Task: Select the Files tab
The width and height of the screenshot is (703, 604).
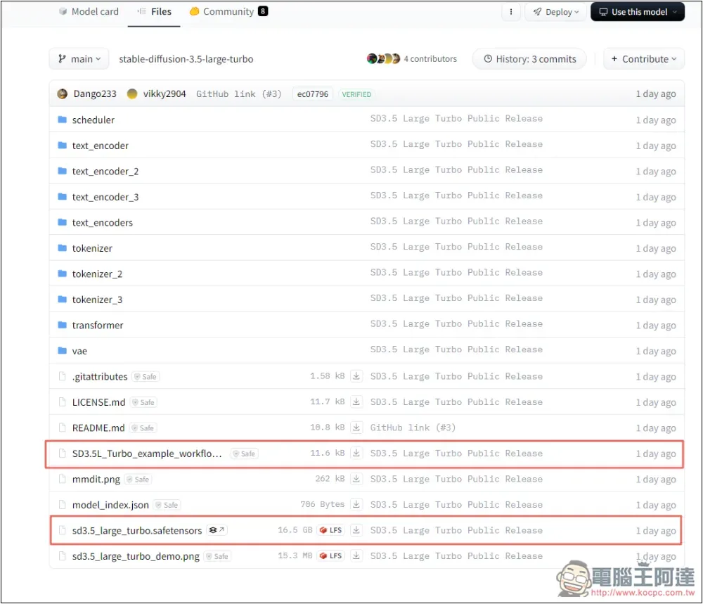Action: 154,12
